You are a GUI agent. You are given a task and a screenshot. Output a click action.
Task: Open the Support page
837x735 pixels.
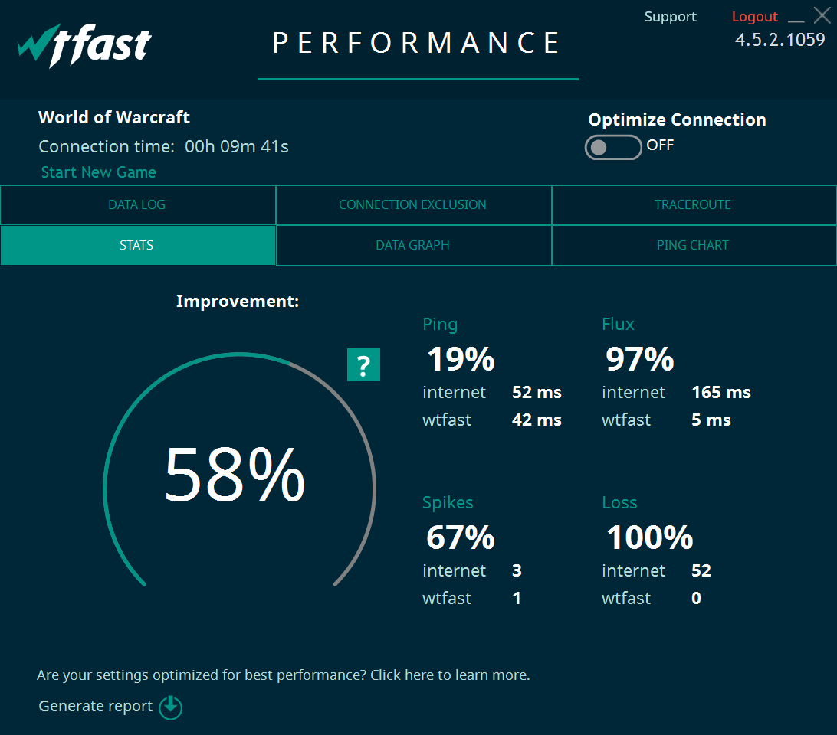click(x=670, y=16)
